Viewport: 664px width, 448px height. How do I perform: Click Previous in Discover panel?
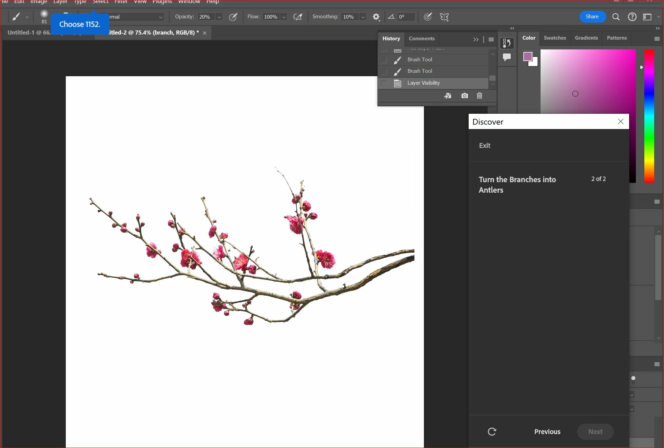pyautogui.click(x=547, y=431)
